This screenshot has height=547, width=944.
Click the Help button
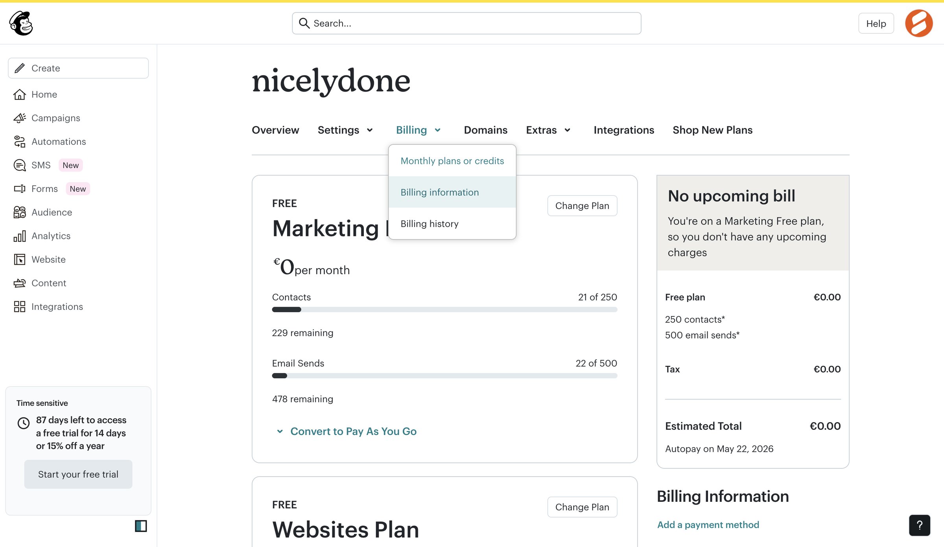click(x=876, y=24)
